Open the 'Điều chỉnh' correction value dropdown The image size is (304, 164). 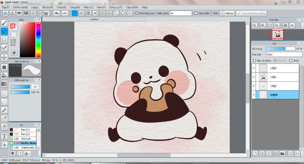point(190,13)
